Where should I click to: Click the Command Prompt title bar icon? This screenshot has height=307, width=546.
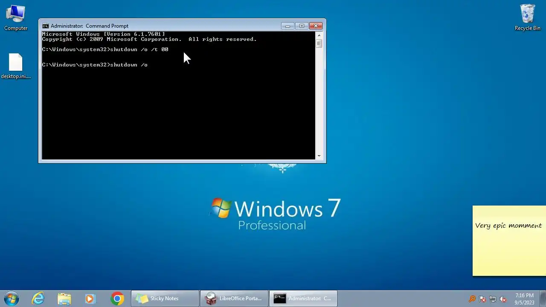(x=45, y=26)
